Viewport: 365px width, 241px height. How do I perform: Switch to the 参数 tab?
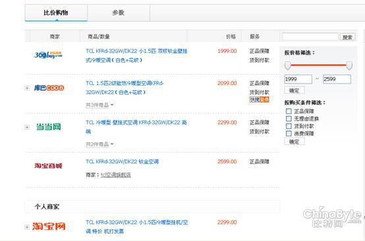click(x=119, y=13)
